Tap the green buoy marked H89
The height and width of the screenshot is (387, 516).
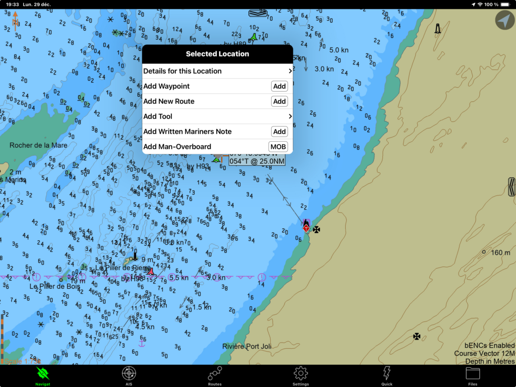coord(254,37)
